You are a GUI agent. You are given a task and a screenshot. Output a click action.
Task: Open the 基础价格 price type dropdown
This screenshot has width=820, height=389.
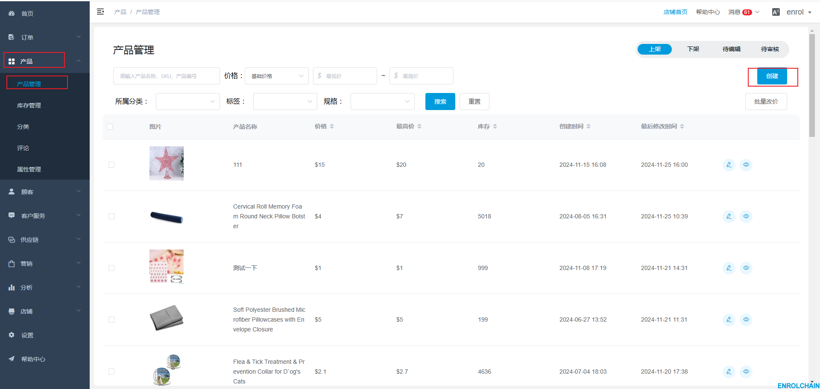point(277,76)
